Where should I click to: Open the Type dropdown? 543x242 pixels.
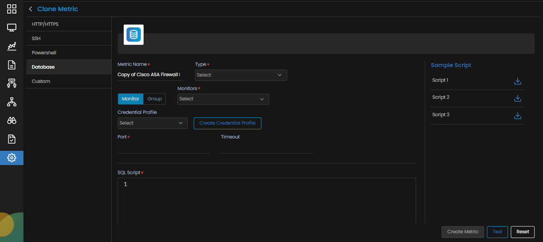point(241,75)
